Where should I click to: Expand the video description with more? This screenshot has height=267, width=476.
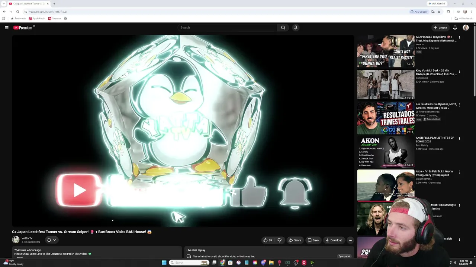point(20,257)
